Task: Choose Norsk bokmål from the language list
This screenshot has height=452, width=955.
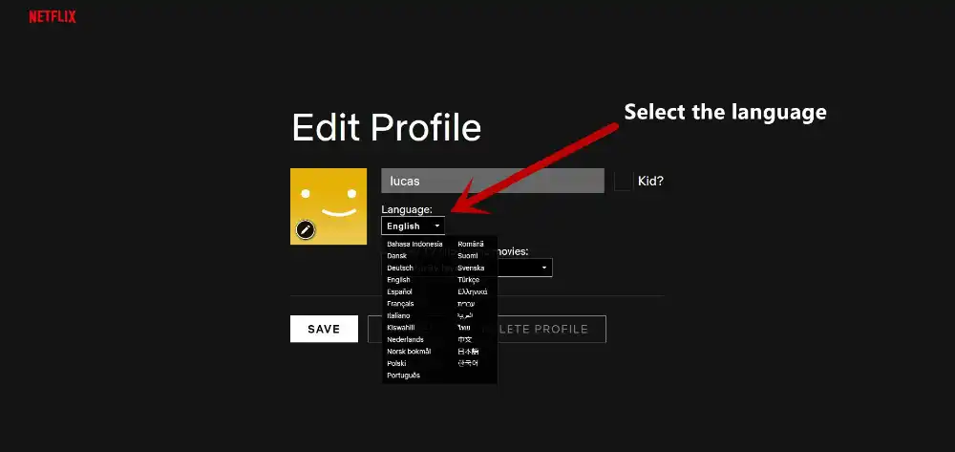Action: pos(409,352)
